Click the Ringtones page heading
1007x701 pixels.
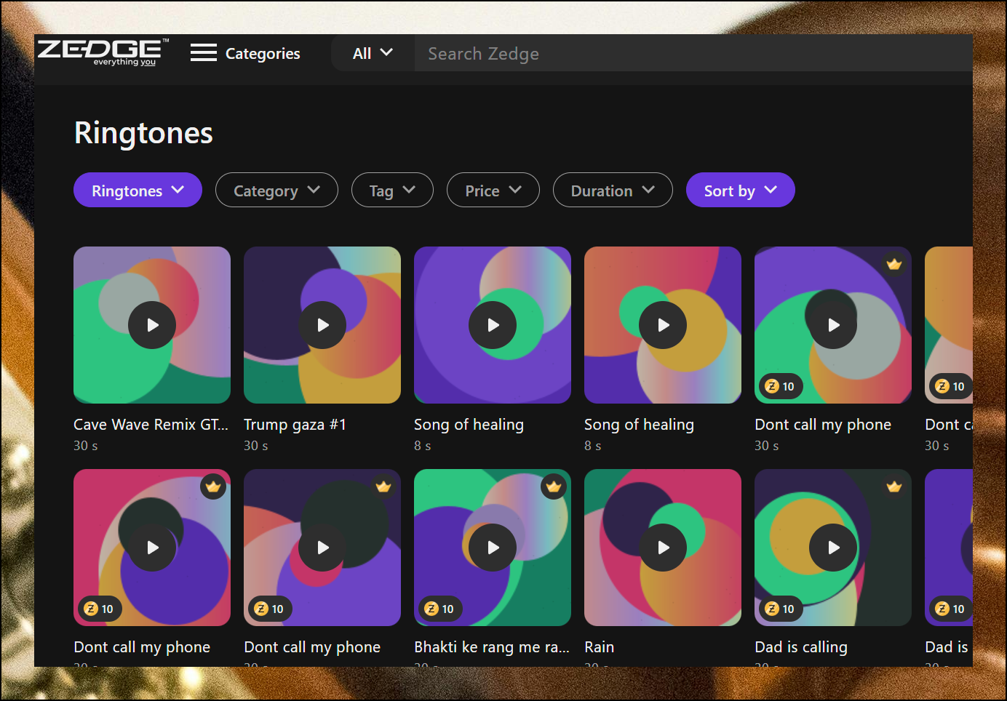click(x=143, y=133)
